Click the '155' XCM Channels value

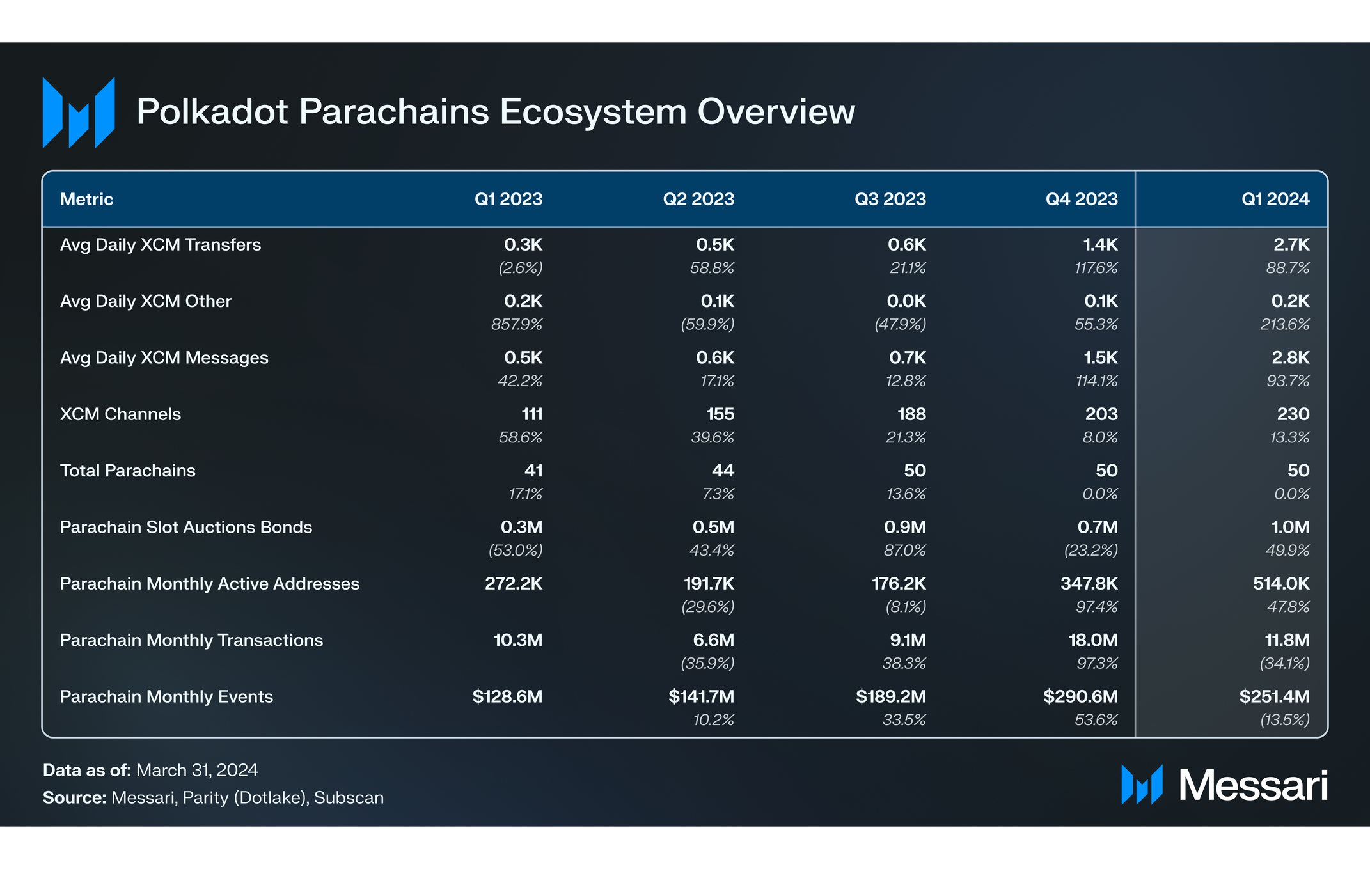720,414
